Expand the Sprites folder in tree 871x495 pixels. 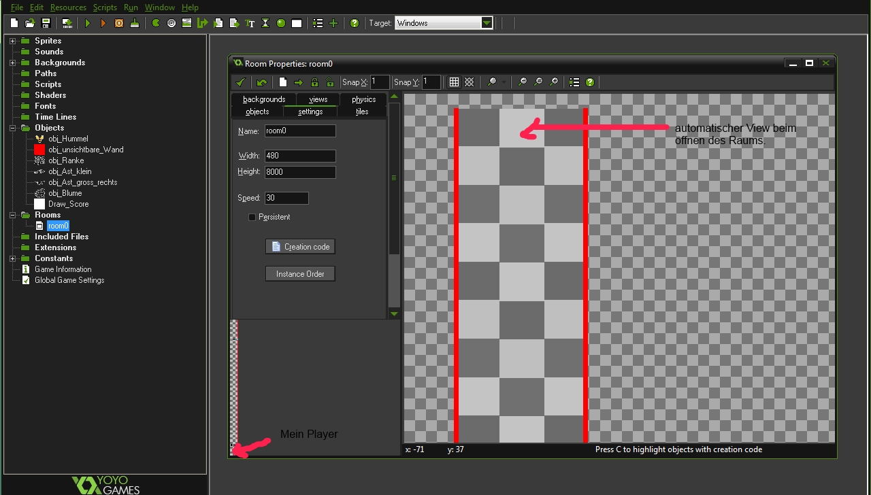click(13, 41)
